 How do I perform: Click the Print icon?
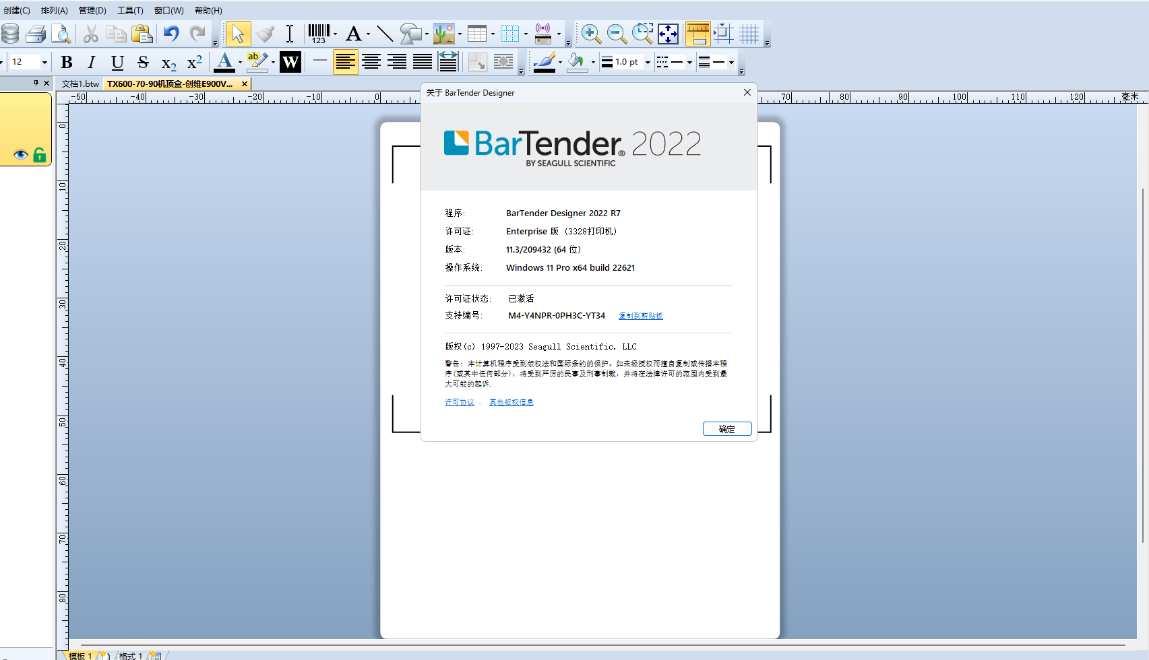point(35,34)
